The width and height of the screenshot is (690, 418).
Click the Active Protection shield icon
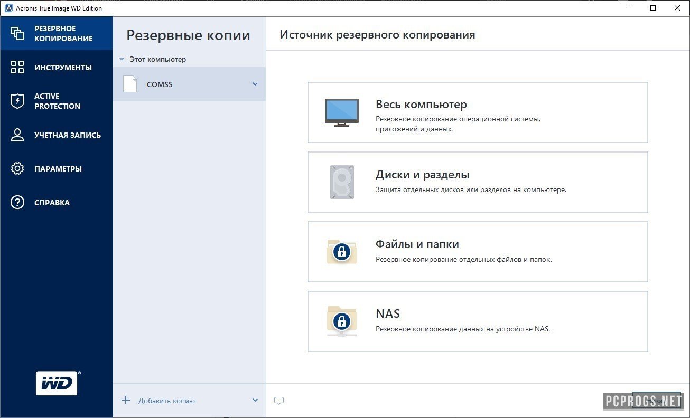click(x=17, y=101)
